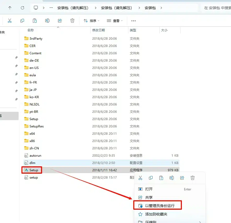Click the Paste clipboard icon in toolbar
The image size is (231, 223).
(x=35, y=21)
